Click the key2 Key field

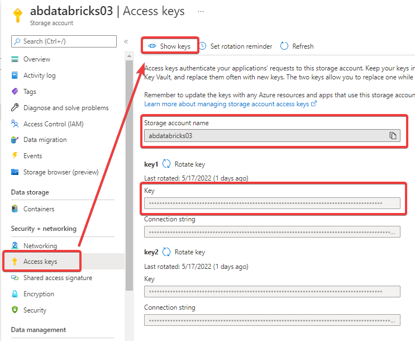pos(272,291)
